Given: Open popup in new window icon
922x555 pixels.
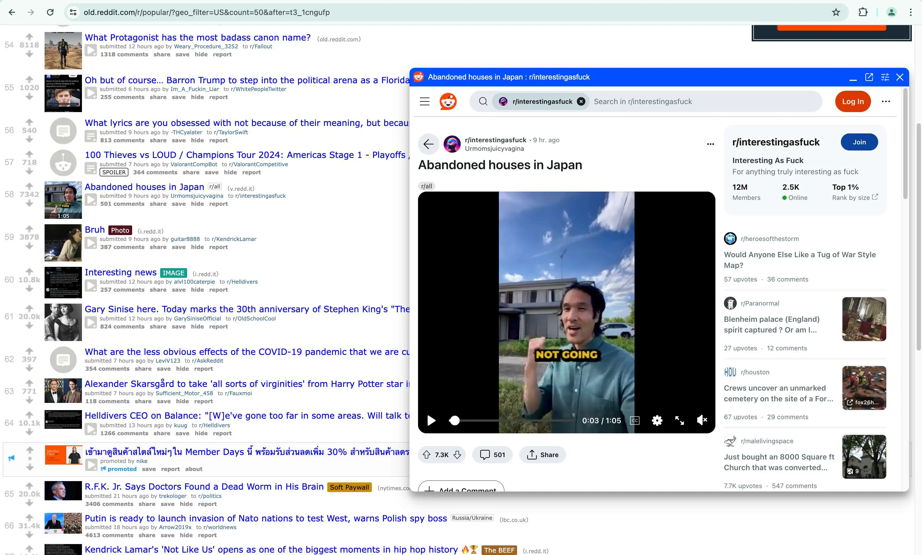Looking at the screenshot, I should coord(869,77).
